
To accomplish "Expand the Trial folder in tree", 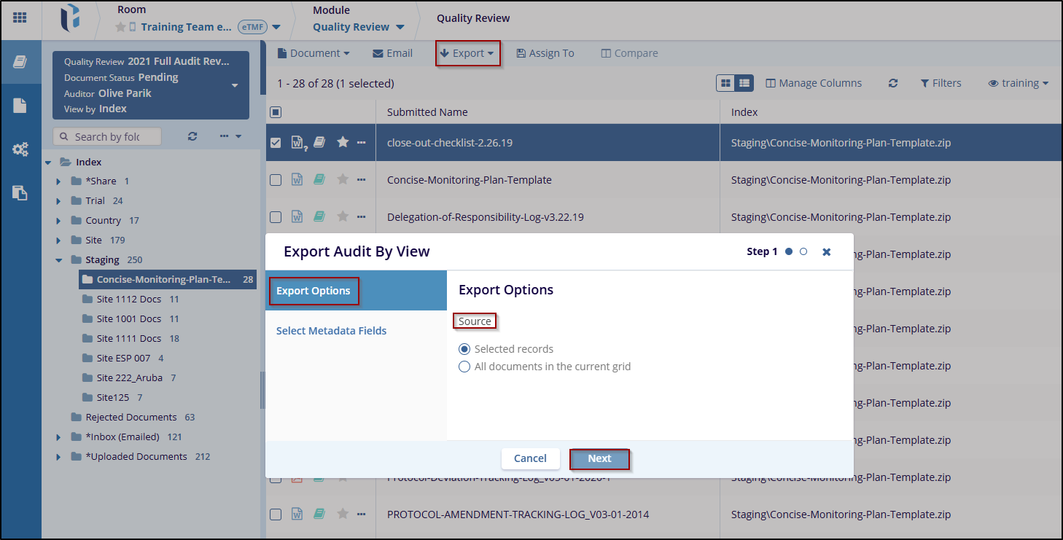I will click(x=58, y=201).
